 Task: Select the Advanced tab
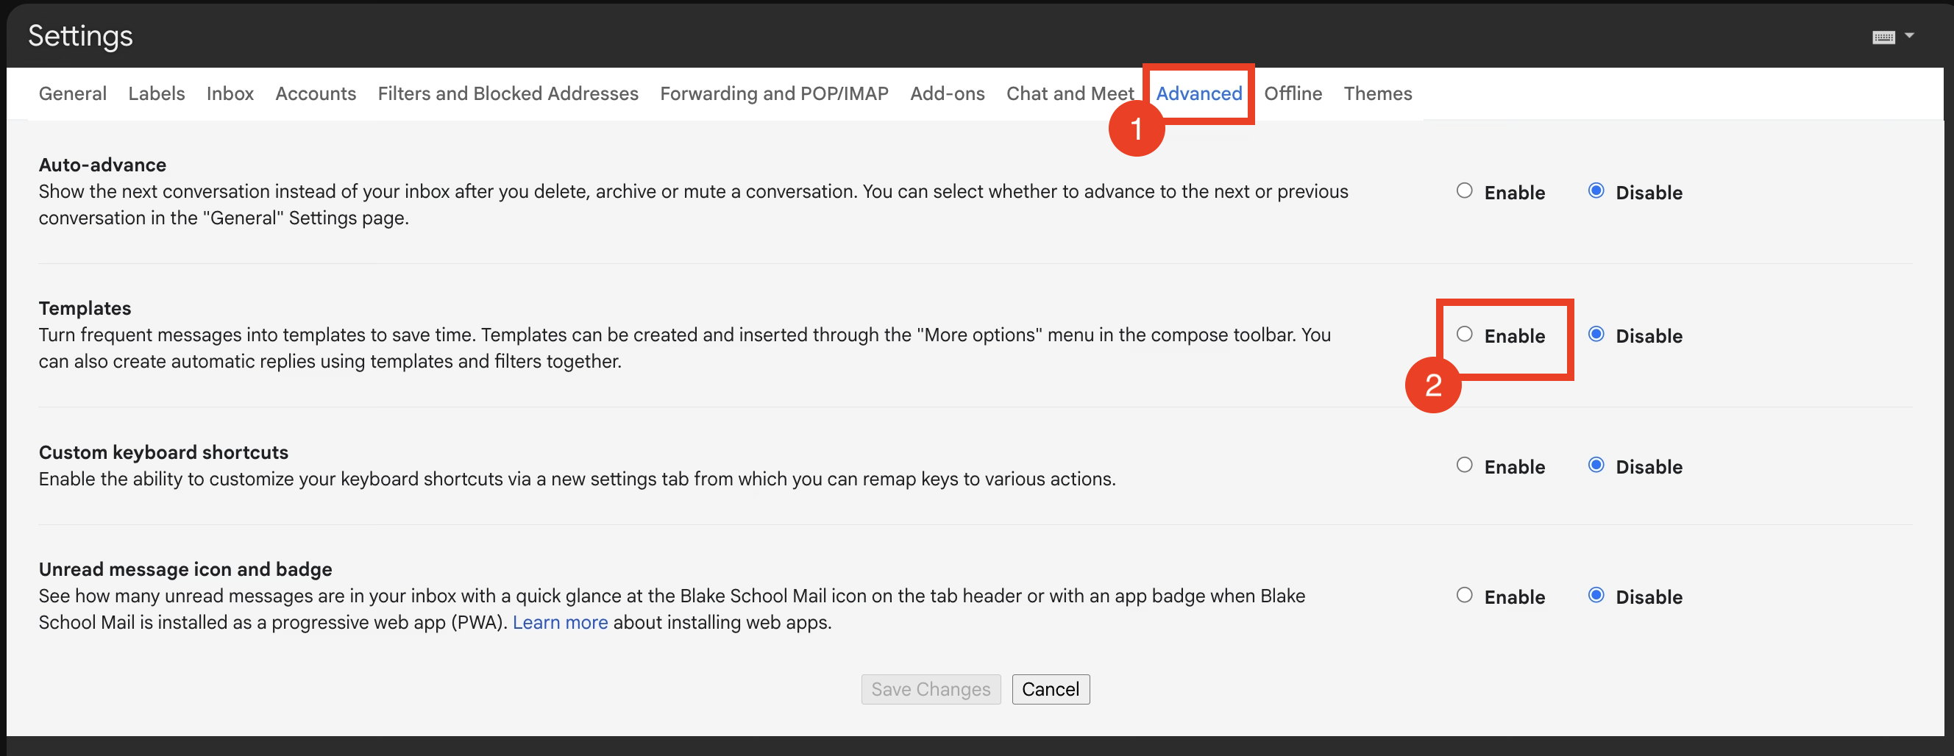click(1198, 93)
